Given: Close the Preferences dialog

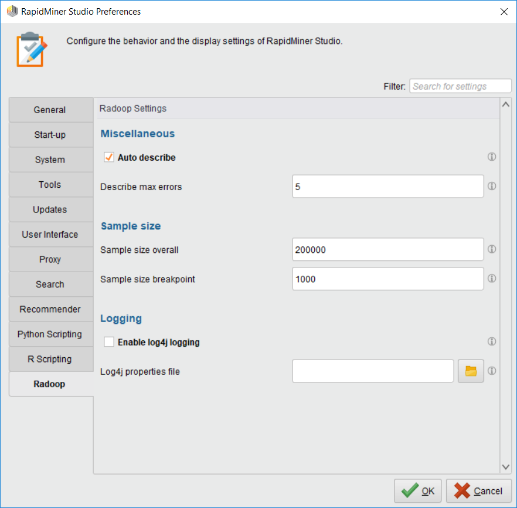Looking at the screenshot, I should coord(504,12).
